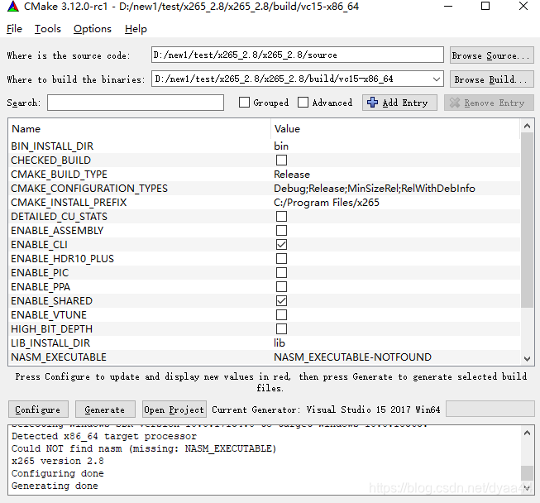
Task: Click the output log scroll up arrow
Action: [x=527, y=433]
